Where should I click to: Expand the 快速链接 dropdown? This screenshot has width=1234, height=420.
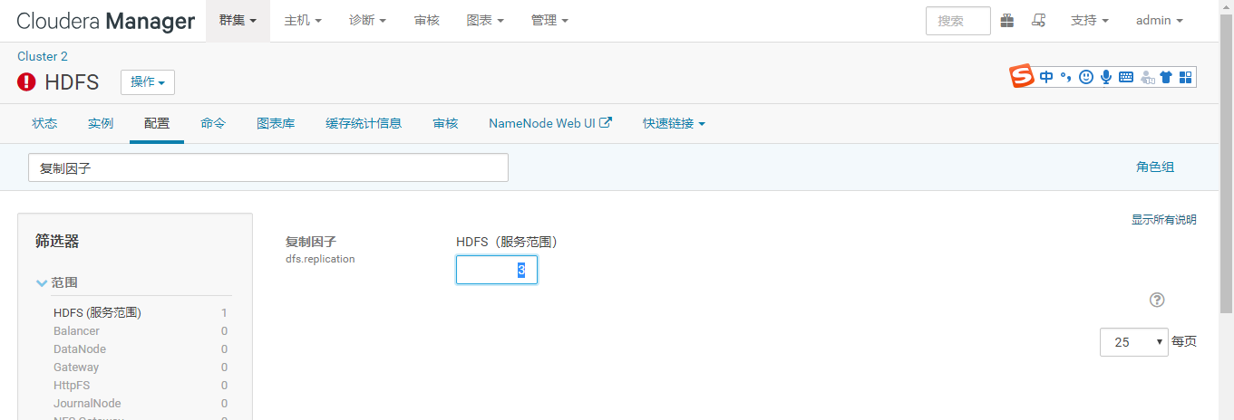pos(675,123)
